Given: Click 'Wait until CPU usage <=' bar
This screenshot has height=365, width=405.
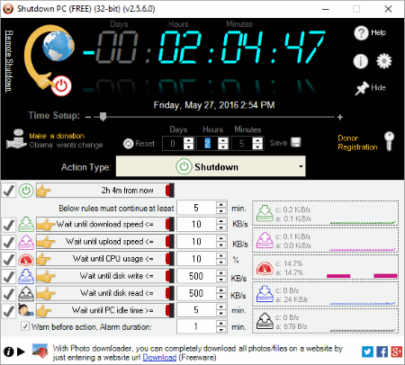Looking at the screenshot, I should click(x=105, y=259).
